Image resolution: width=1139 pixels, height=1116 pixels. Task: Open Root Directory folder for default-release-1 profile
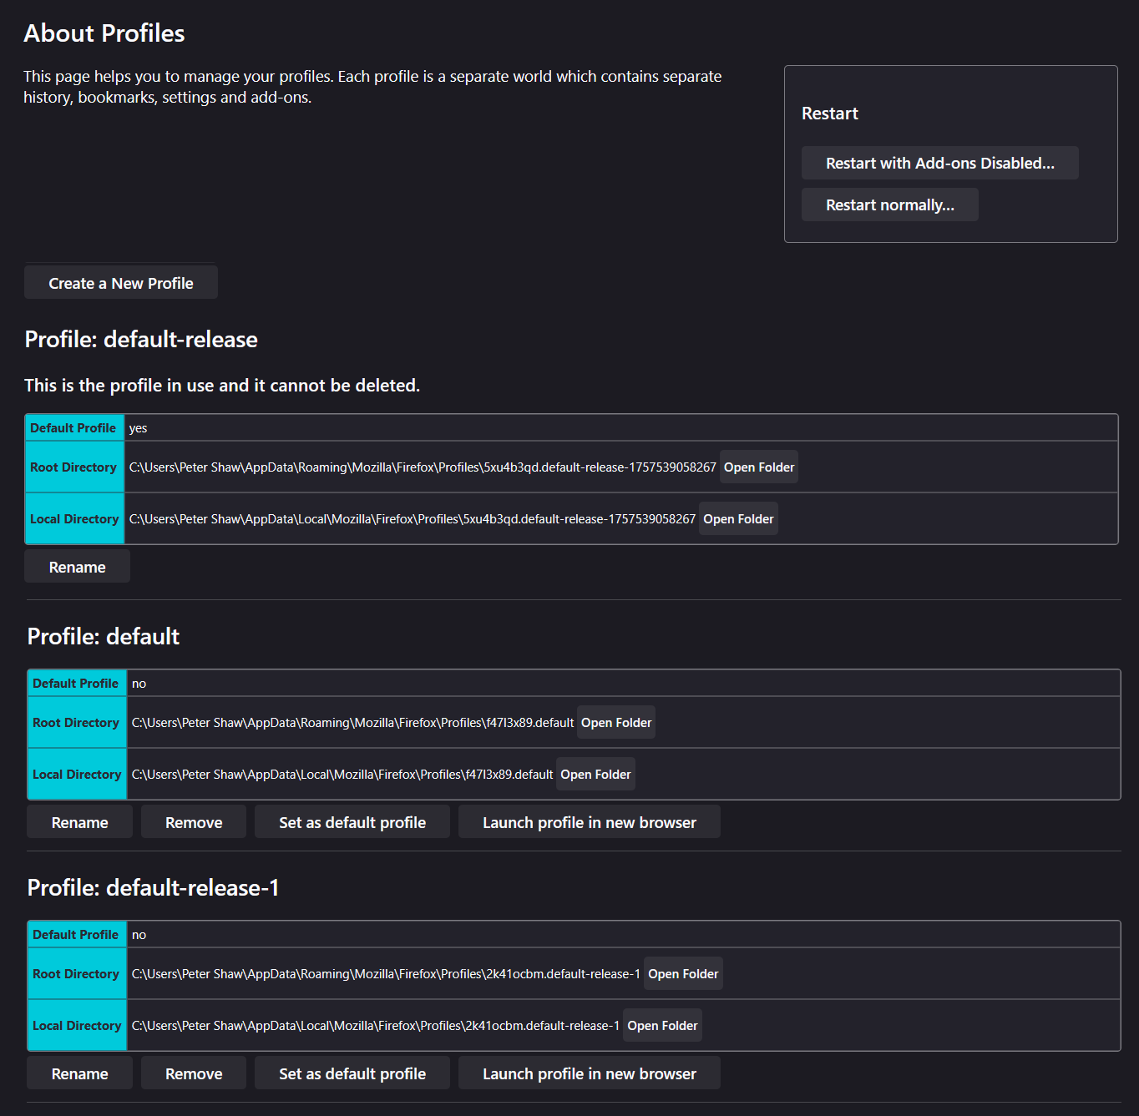[682, 974]
